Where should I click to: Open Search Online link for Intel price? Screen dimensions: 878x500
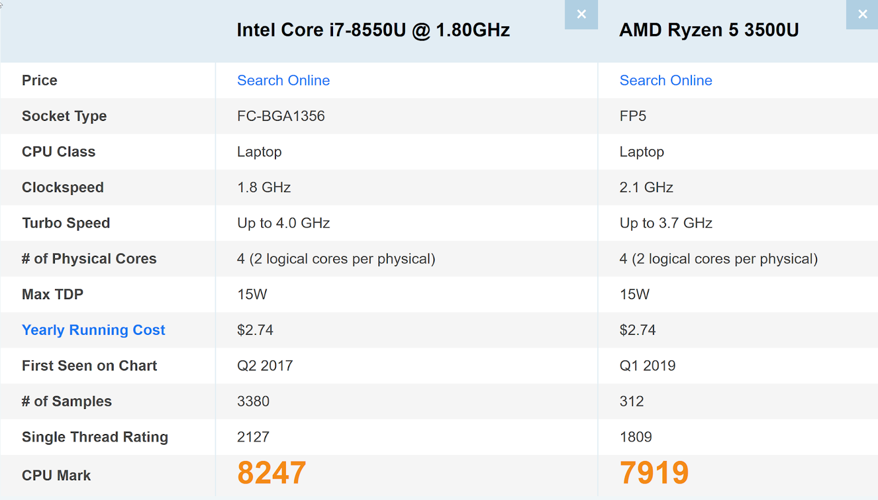tap(283, 81)
